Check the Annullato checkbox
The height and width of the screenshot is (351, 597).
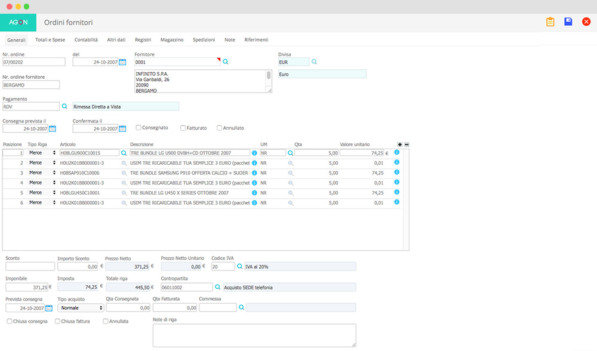pos(219,128)
